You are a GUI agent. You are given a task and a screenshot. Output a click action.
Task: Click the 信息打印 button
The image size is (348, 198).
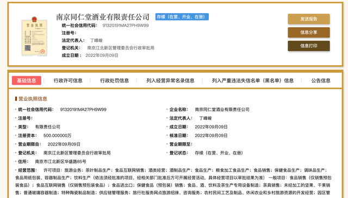click(x=309, y=46)
